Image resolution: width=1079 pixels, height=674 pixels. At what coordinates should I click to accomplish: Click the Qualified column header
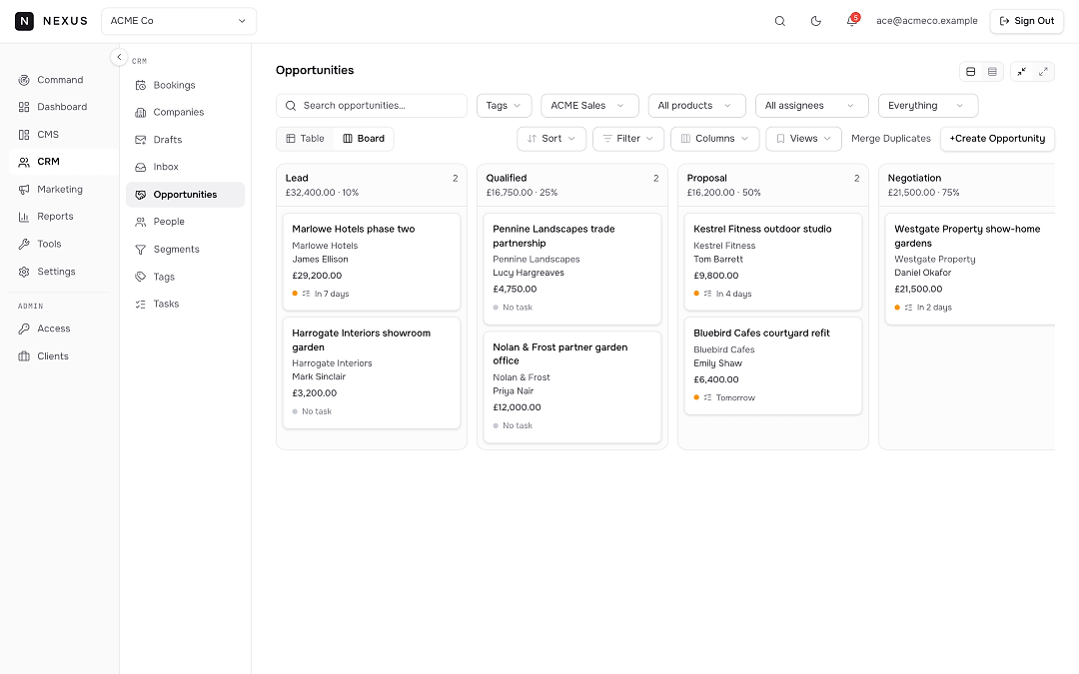click(572, 185)
